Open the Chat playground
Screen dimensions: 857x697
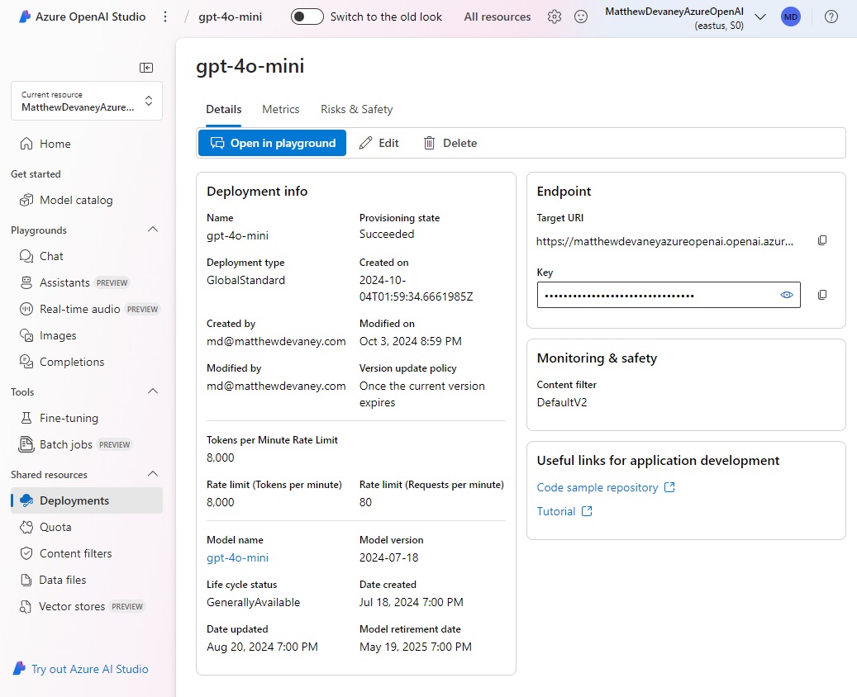(50, 256)
